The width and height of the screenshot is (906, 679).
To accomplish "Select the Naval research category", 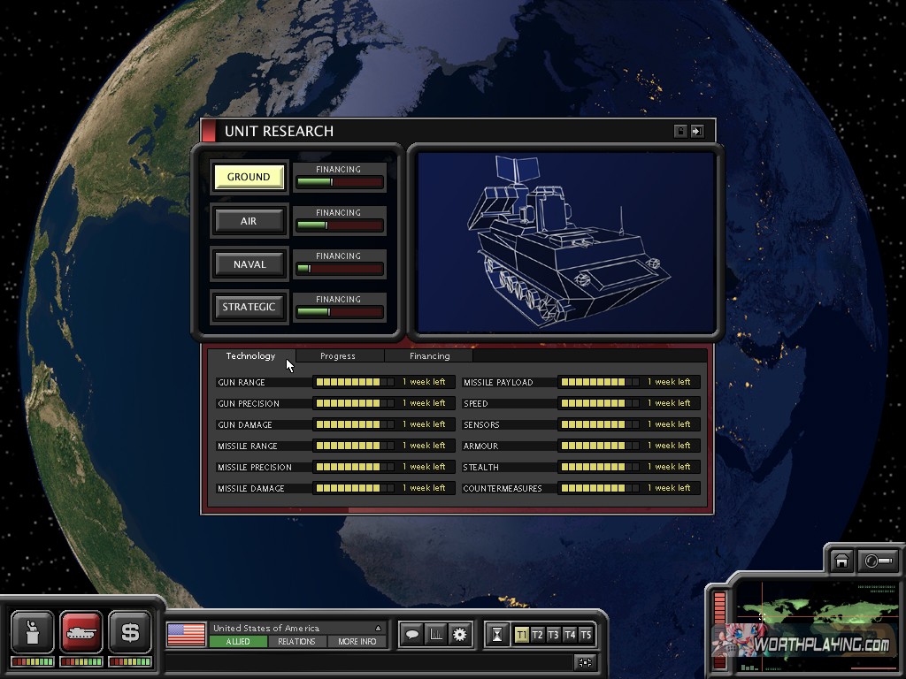I will (249, 263).
